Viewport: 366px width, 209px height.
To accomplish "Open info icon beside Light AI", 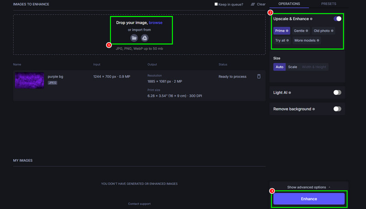I will (x=290, y=93).
